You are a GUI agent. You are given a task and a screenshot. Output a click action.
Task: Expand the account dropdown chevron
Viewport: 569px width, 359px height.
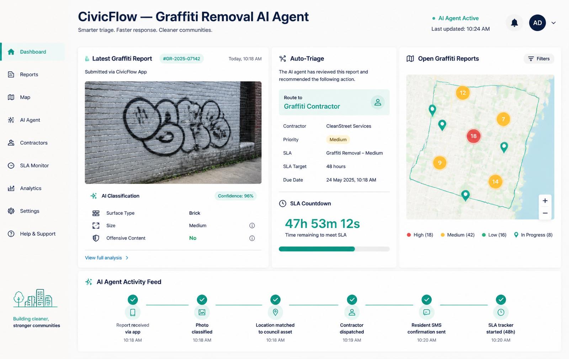coord(553,23)
